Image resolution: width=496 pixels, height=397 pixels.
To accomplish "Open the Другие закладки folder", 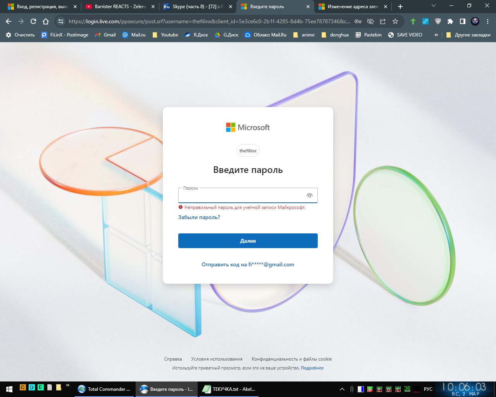I will point(468,35).
